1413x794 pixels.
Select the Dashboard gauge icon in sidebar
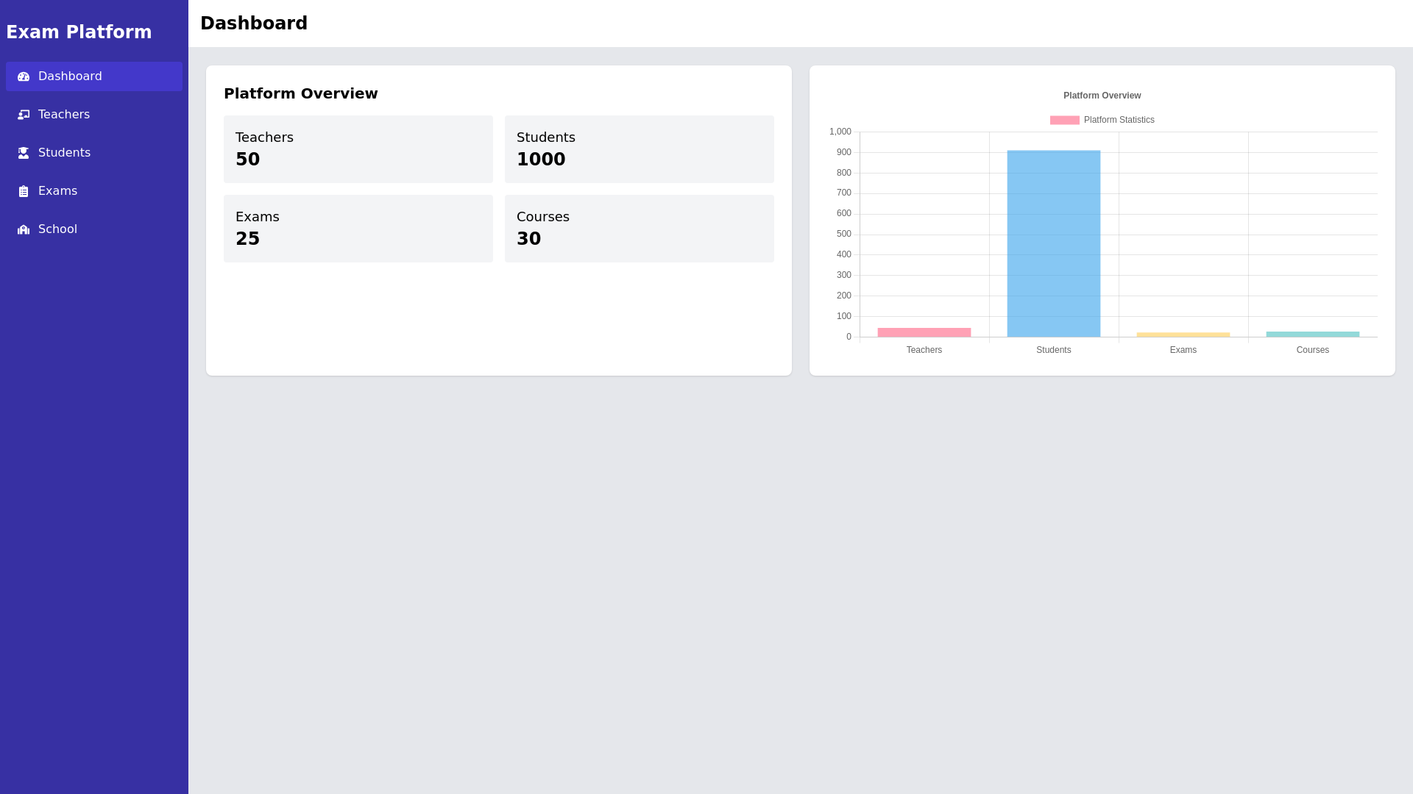[24, 76]
